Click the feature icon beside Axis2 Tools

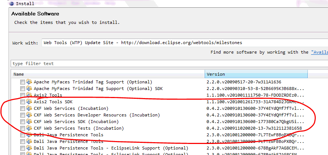pos(29,95)
